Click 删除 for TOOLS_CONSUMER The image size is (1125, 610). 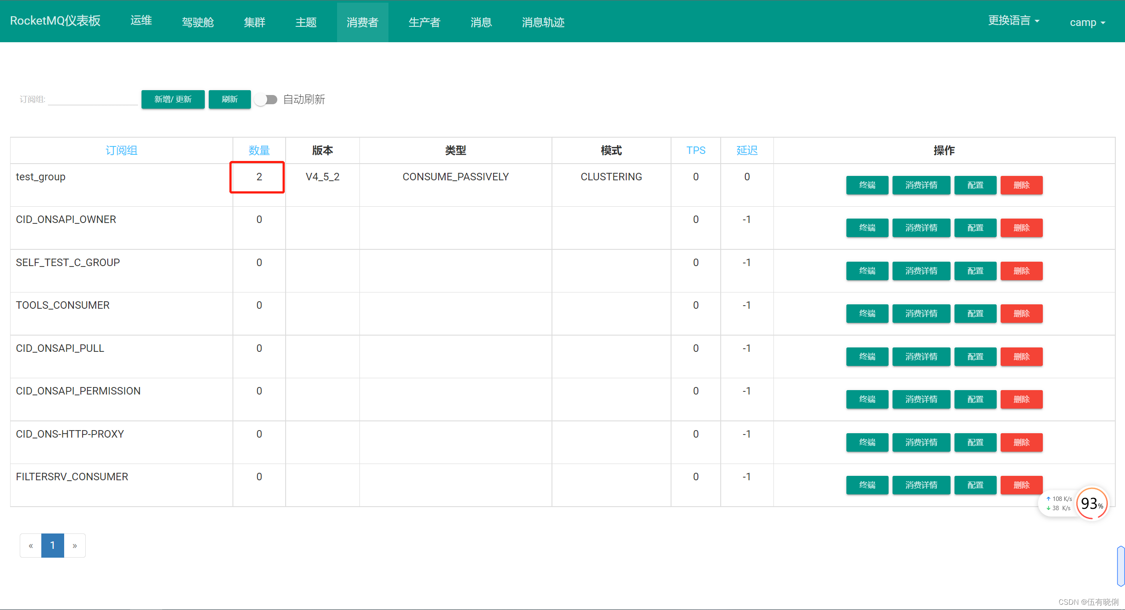pos(1021,314)
